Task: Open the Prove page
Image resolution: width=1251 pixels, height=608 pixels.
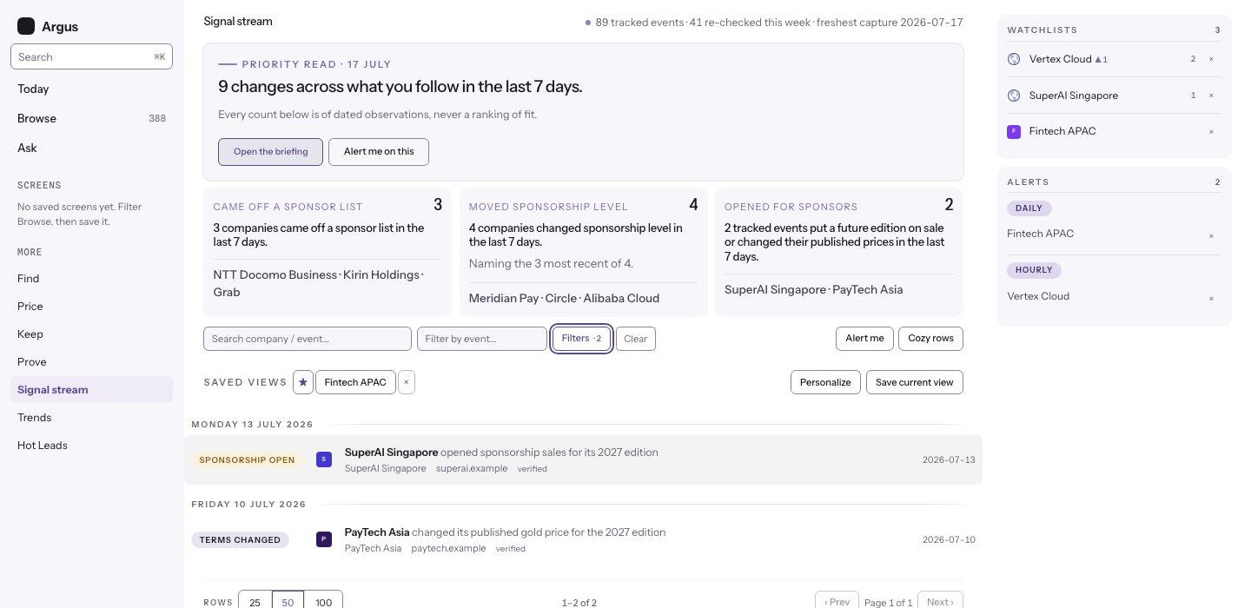Action: pos(91,362)
